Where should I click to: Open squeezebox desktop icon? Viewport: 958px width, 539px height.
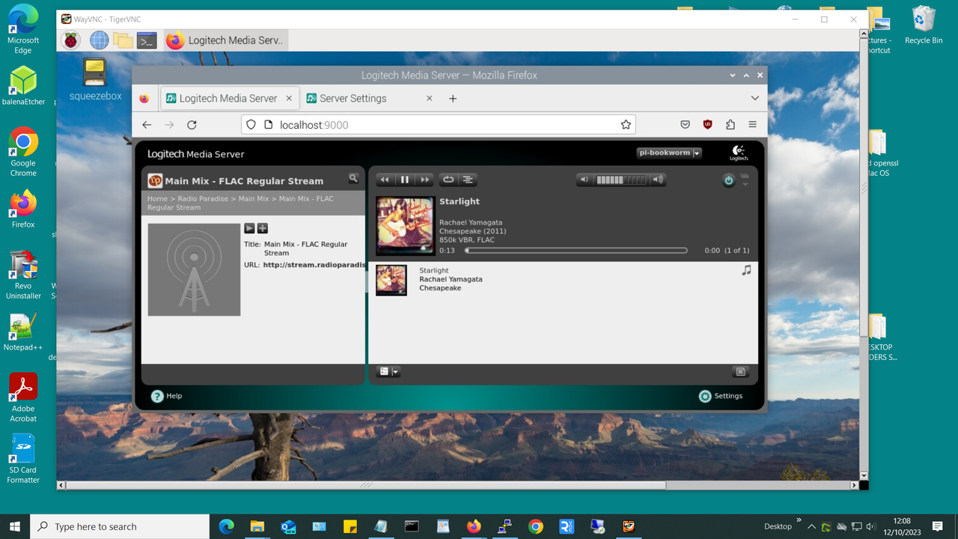(95, 79)
